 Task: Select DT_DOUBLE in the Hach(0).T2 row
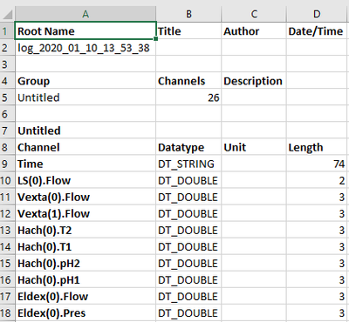tap(188, 230)
